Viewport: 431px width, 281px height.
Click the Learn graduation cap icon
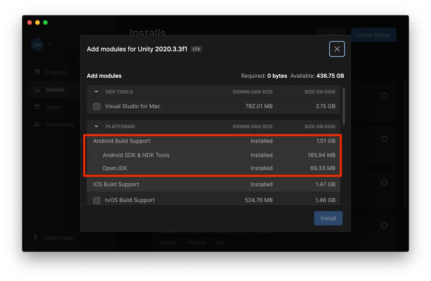tap(37, 107)
